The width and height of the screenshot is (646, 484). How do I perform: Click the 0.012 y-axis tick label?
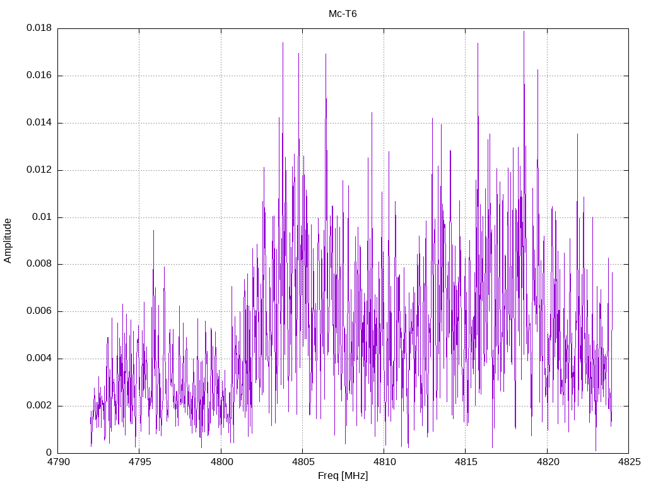[x=39, y=170]
